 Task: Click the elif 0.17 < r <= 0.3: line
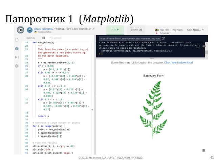pos(52,86)
